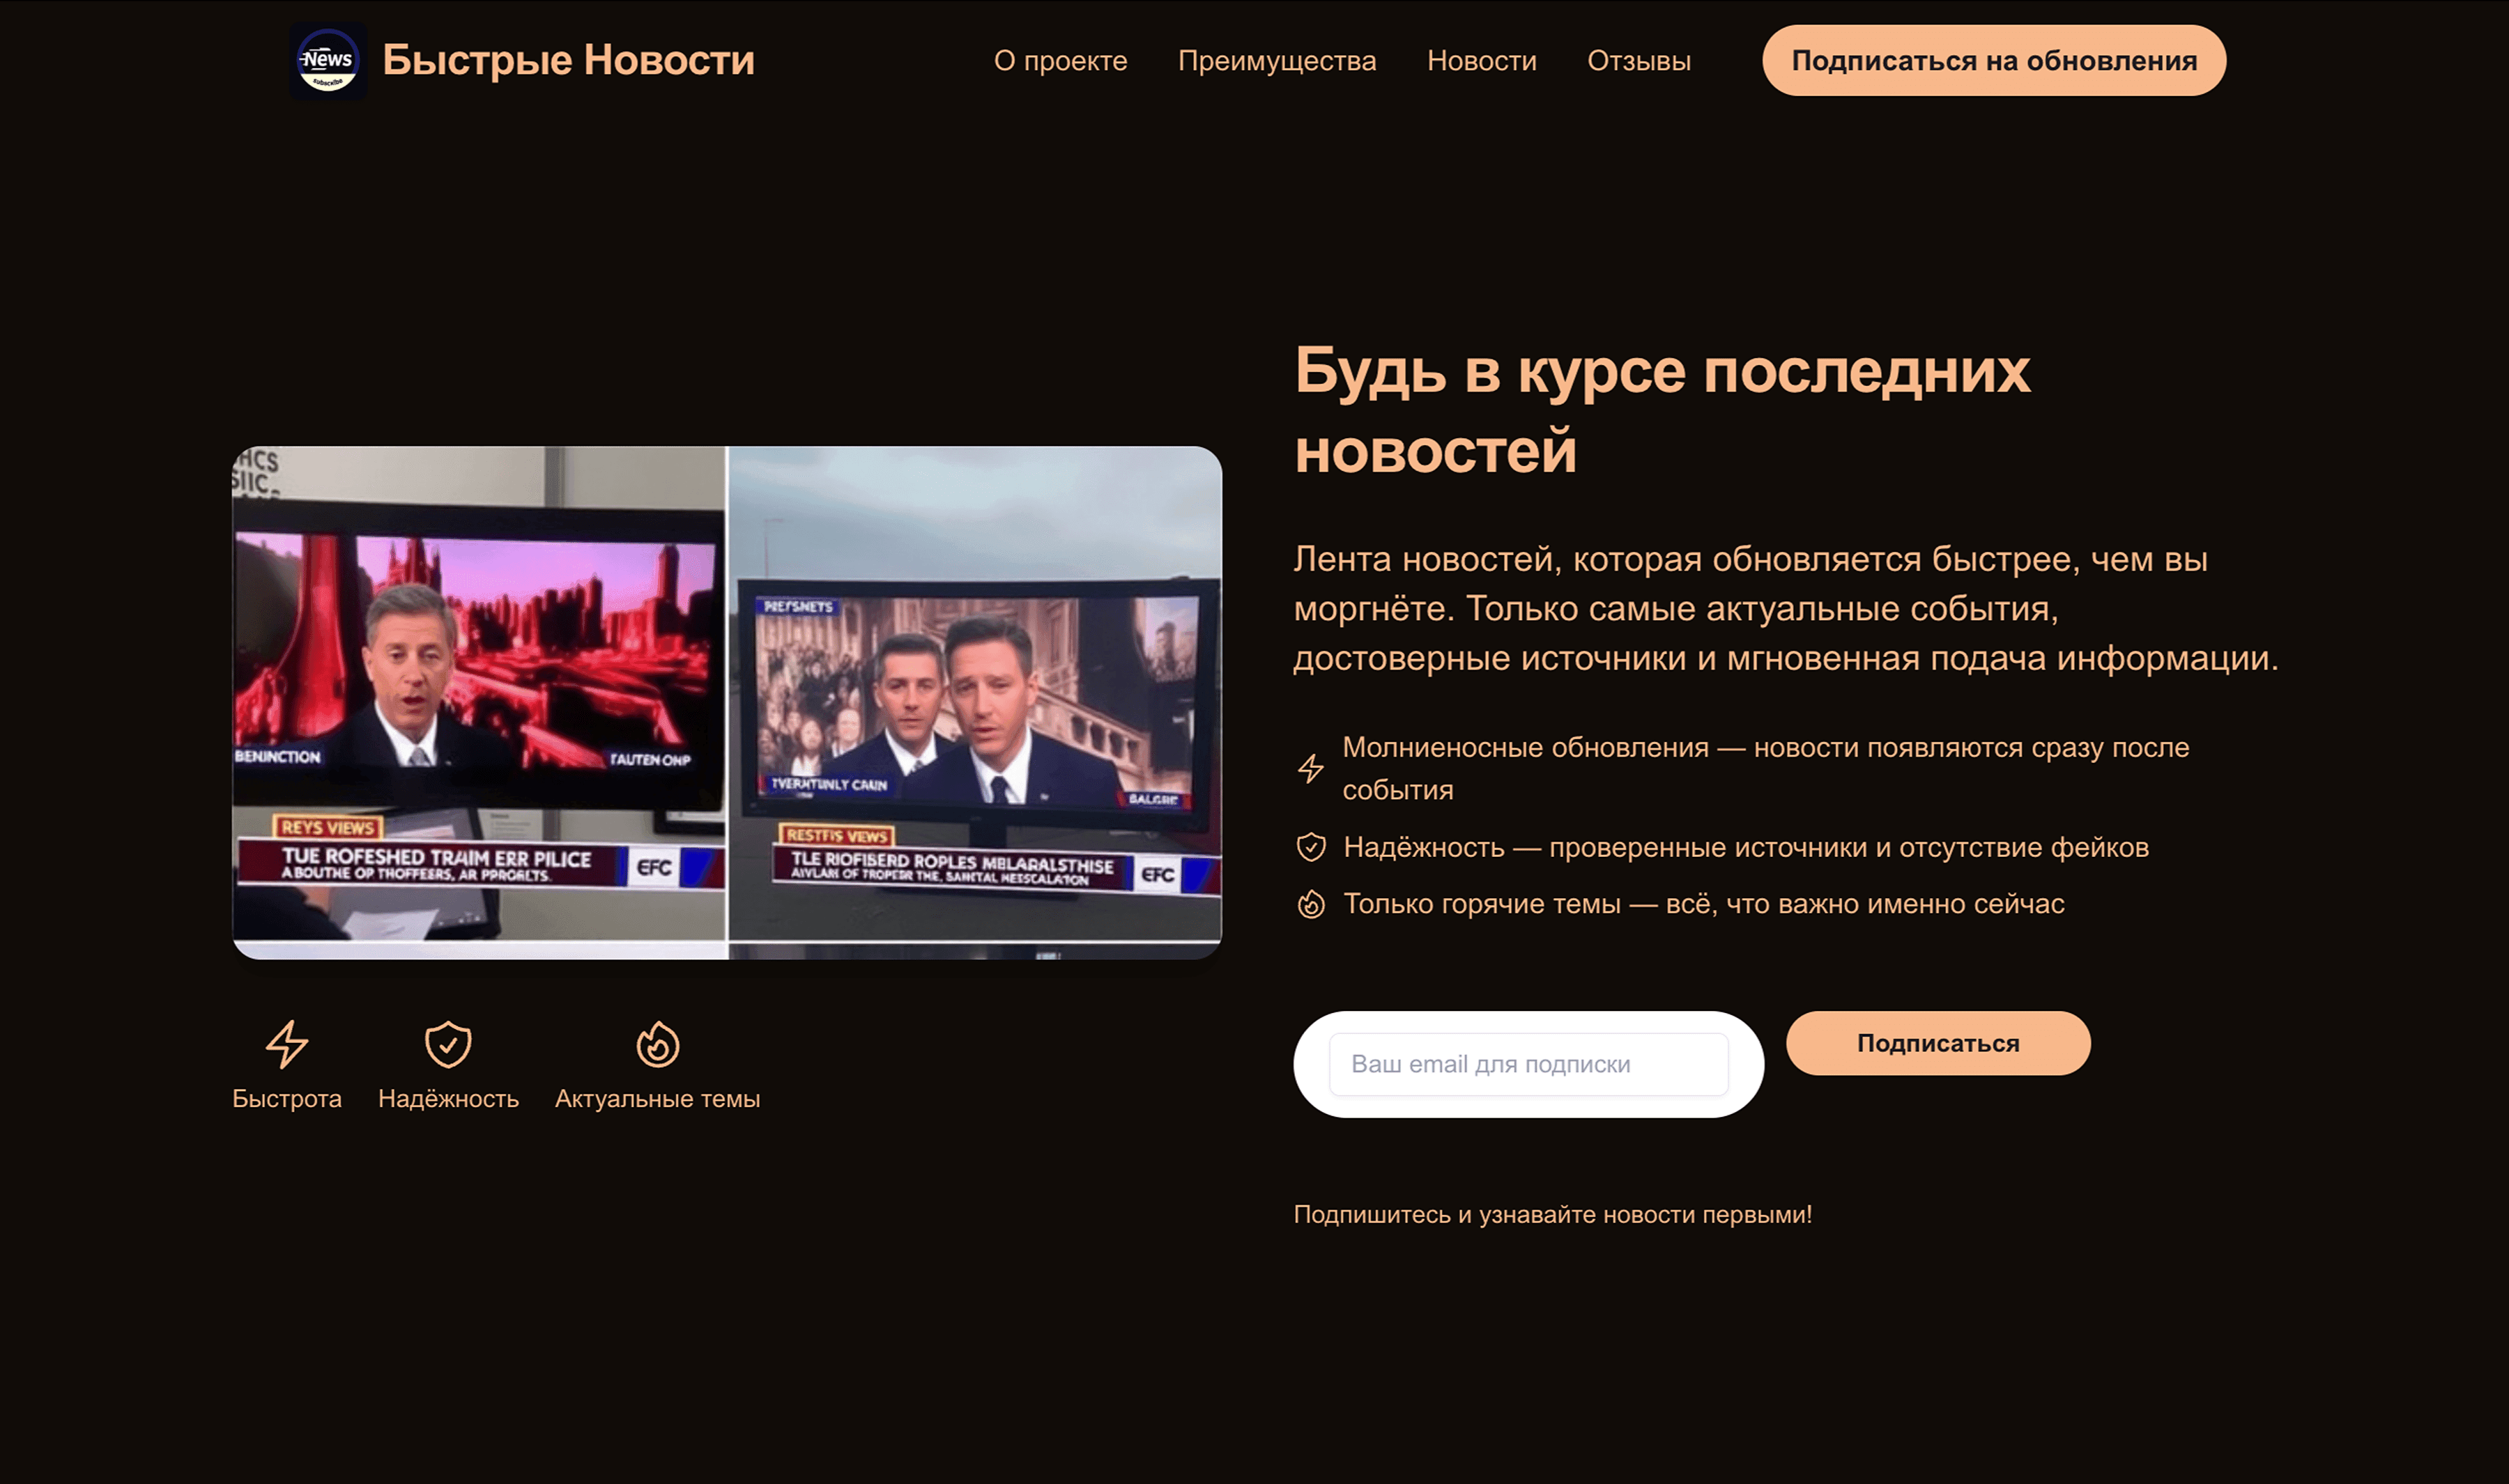Open the Новости menu item

coord(1481,60)
